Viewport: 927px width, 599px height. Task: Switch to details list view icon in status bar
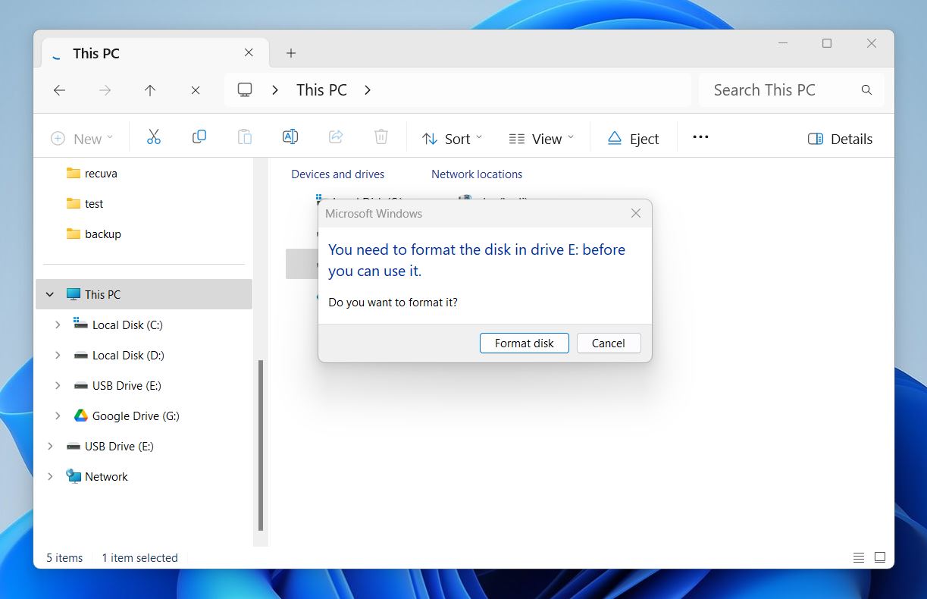[859, 557]
